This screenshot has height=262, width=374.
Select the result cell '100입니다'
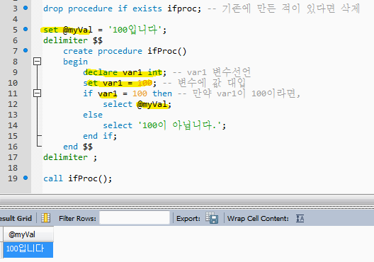(x=28, y=249)
